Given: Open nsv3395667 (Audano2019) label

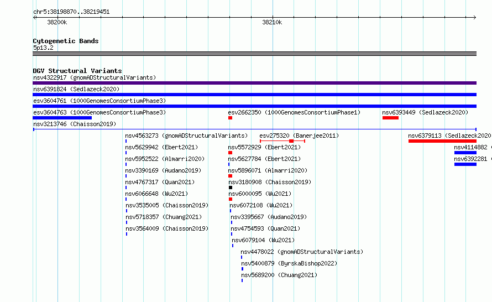Looking at the screenshot, I should pyautogui.click(x=269, y=217).
